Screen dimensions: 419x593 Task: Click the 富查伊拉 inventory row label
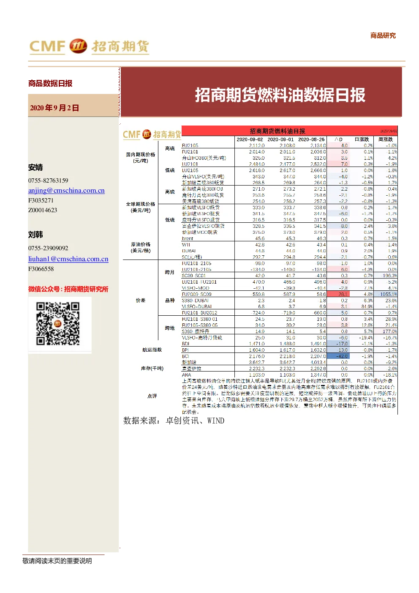click(192, 369)
